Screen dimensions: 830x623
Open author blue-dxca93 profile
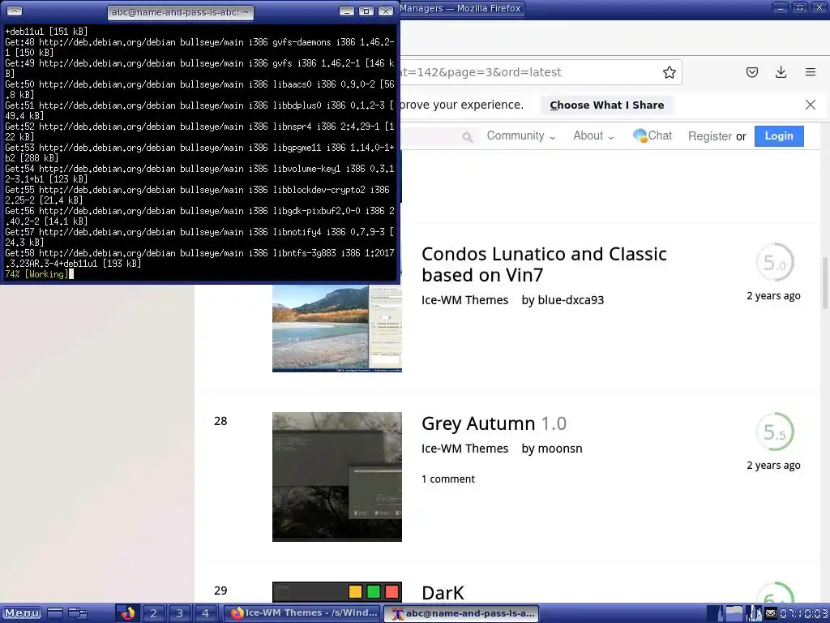[x=571, y=300]
